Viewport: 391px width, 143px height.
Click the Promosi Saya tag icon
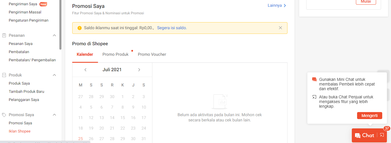(4, 115)
